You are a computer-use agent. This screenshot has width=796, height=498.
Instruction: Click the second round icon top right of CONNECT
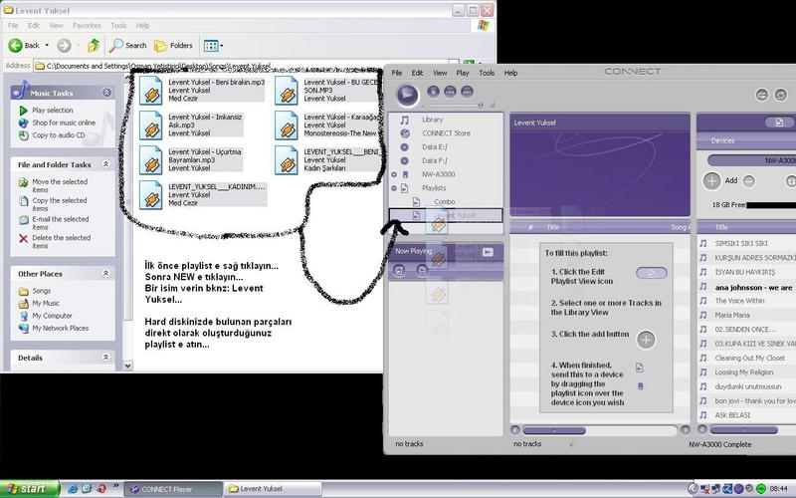click(781, 95)
